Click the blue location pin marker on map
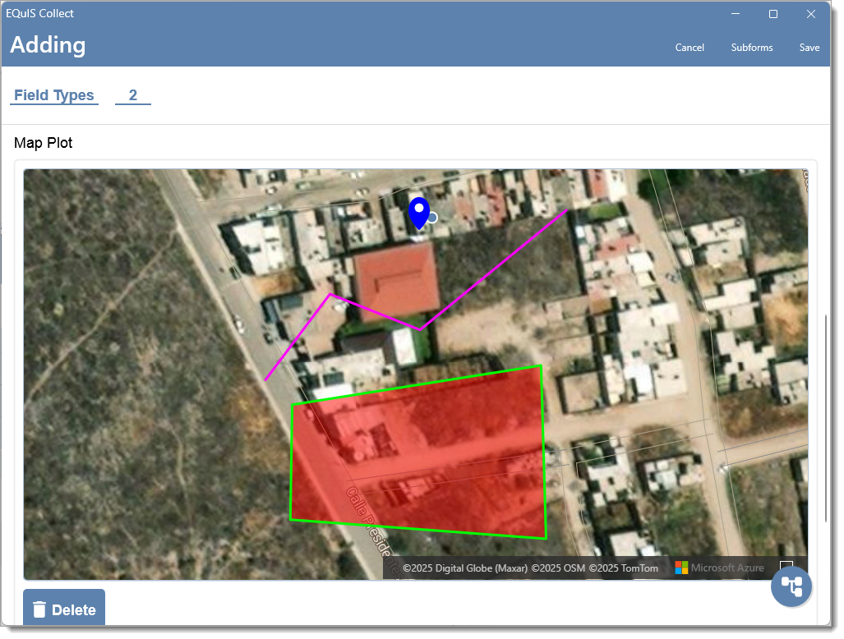Image resolution: width=844 pixels, height=639 pixels. (x=419, y=214)
